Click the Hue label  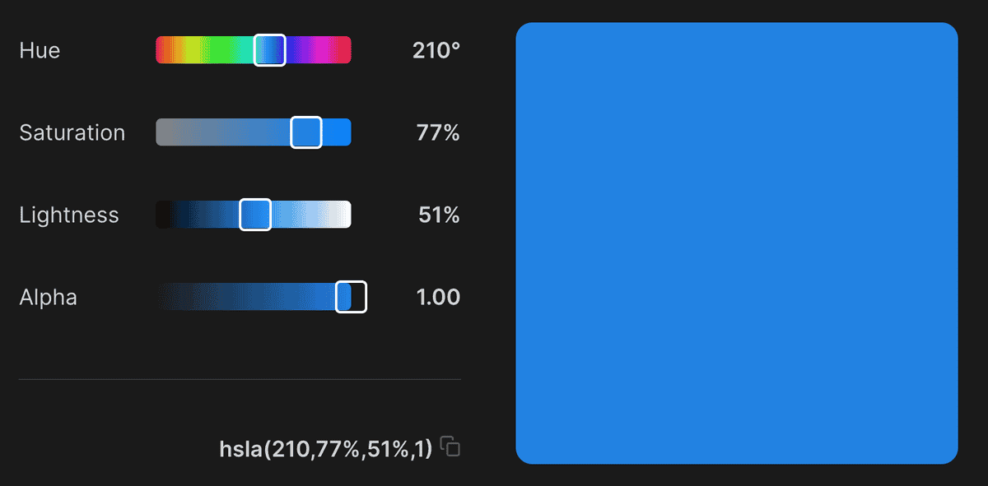click(x=39, y=50)
